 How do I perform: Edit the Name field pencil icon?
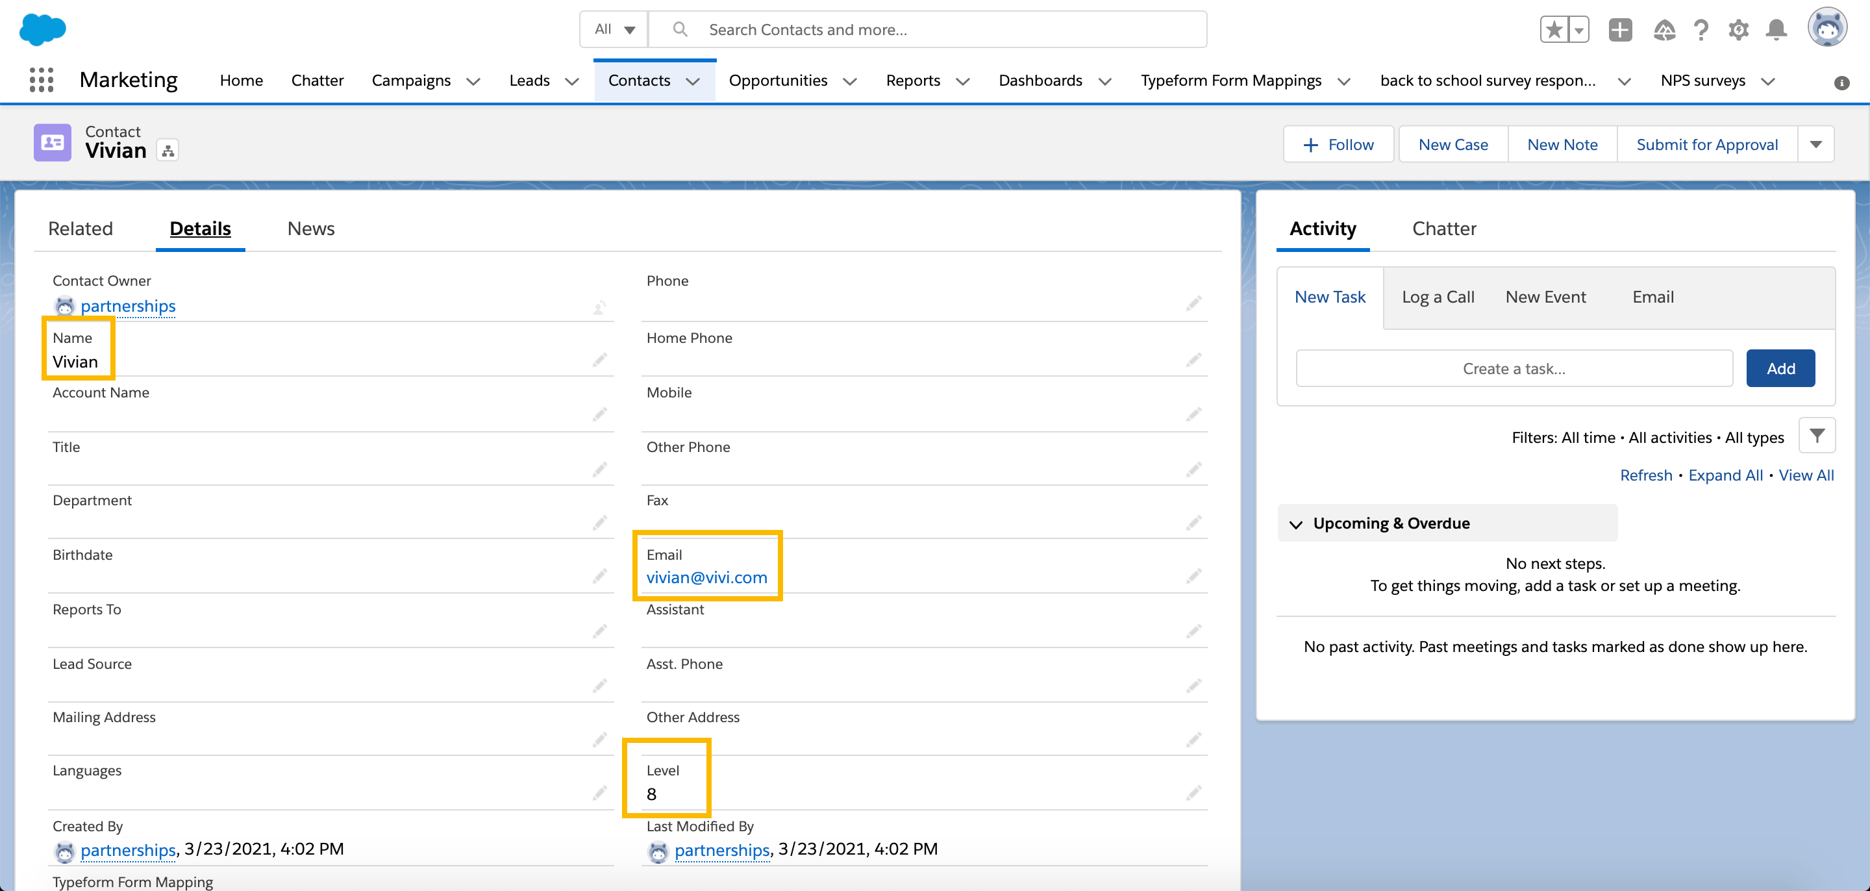click(x=599, y=359)
